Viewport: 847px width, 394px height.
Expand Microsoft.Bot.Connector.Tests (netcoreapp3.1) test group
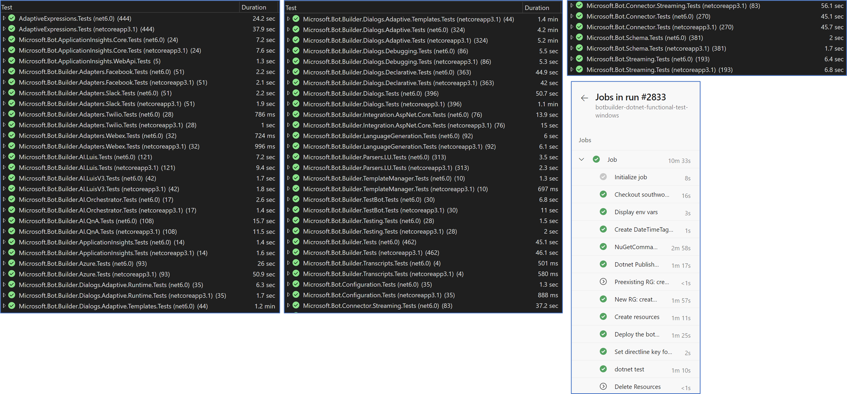pos(572,27)
